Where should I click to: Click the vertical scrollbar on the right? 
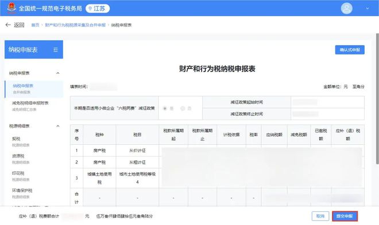(377, 99)
